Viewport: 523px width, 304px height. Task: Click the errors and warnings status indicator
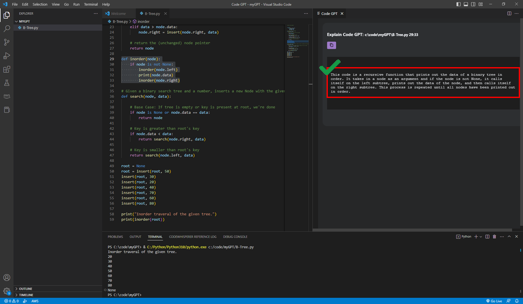[11, 301]
